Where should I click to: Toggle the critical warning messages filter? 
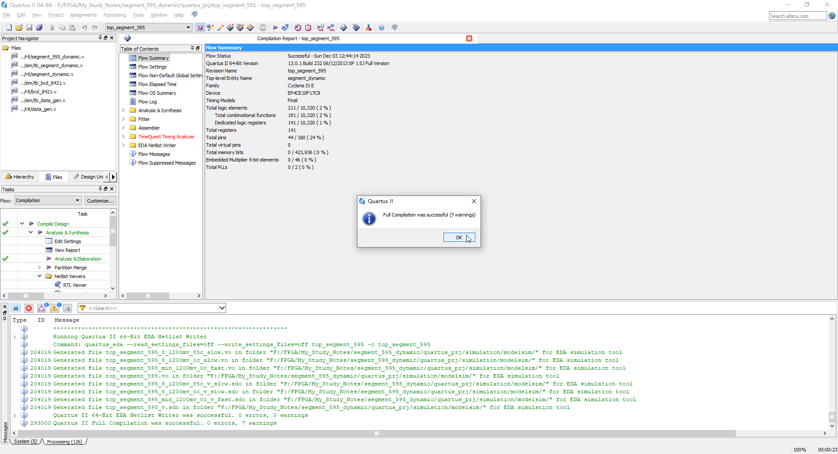tap(41, 308)
